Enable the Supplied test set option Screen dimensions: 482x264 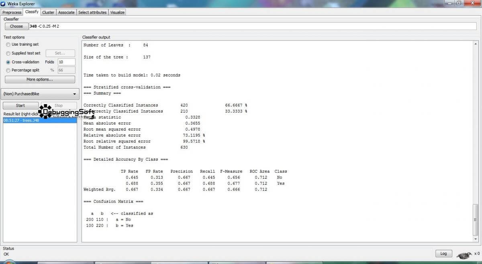pyautogui.click(x=8, y=53)
